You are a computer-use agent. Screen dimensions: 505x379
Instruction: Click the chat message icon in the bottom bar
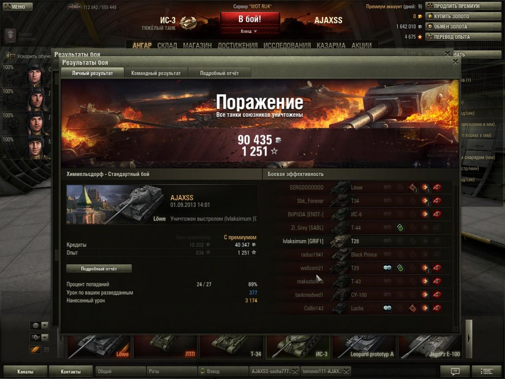point(455,371)
